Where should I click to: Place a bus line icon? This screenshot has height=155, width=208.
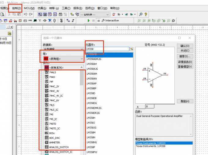coord(73,20)
